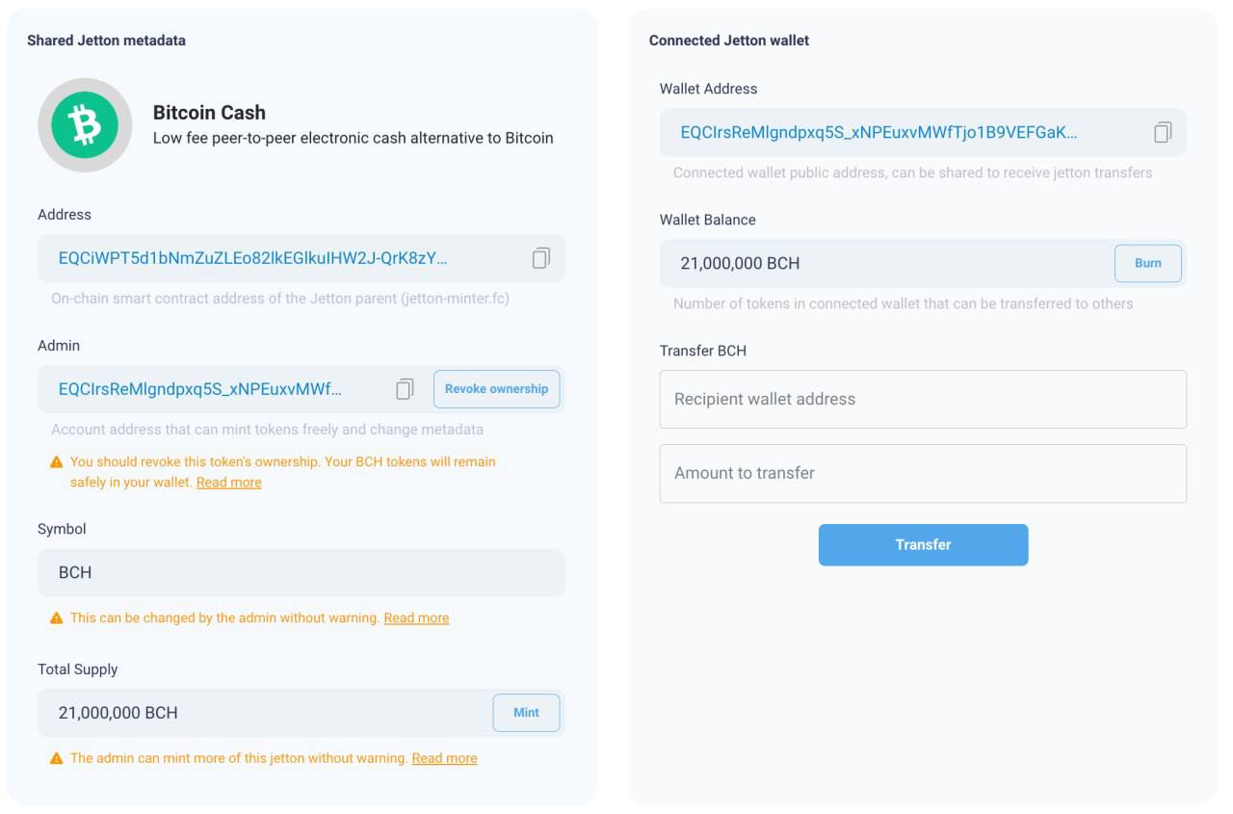
Task: Open Read more under revoke ownership warning
Action: point(229,483)
